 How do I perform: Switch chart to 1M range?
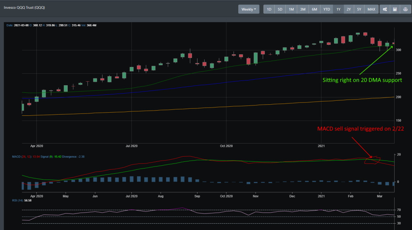291,9
